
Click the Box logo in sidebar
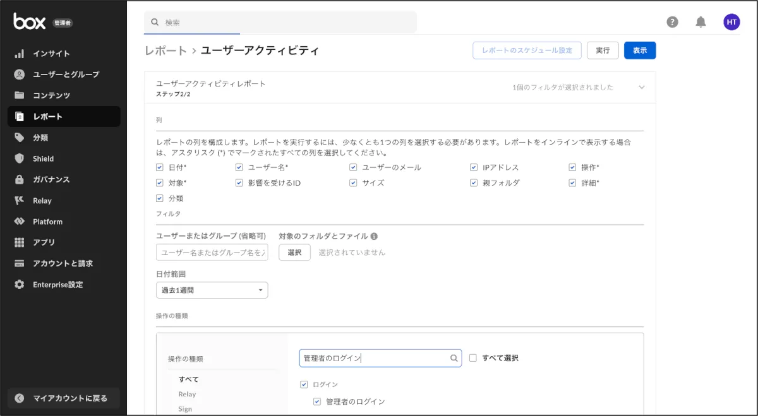pyautogui.click(x=30, y=21)
